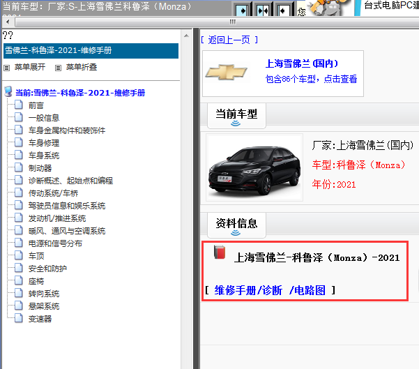
Task: Click the page icon beside 车身系统
Action: coord(18,155)
